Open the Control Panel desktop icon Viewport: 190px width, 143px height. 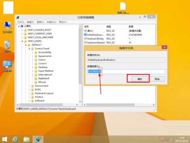click(x=7, y=66)
